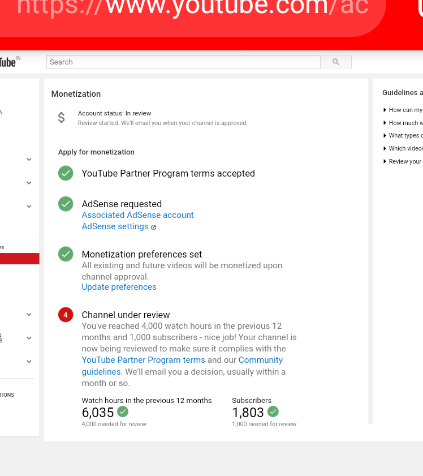
Task: Click 'Apply for monetization' heading
Action: click(96, 152)
